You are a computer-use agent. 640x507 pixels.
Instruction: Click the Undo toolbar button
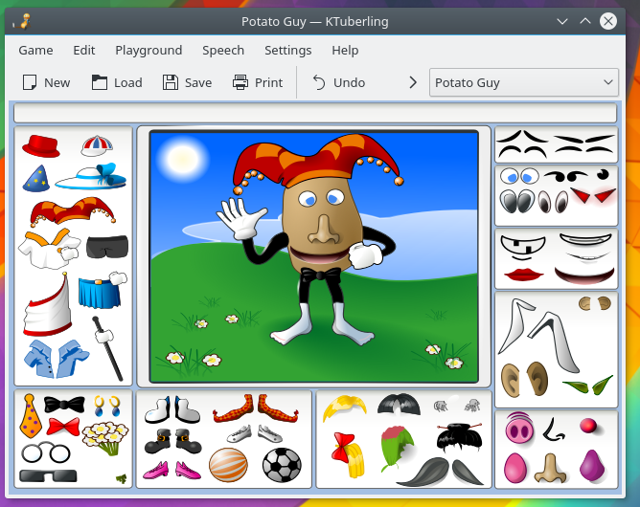338,82
